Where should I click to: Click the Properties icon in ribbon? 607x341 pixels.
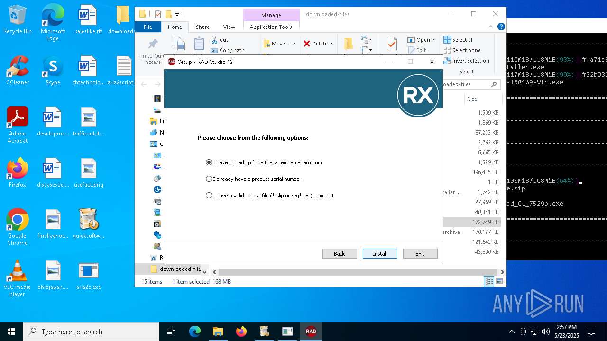coord(392,44)
